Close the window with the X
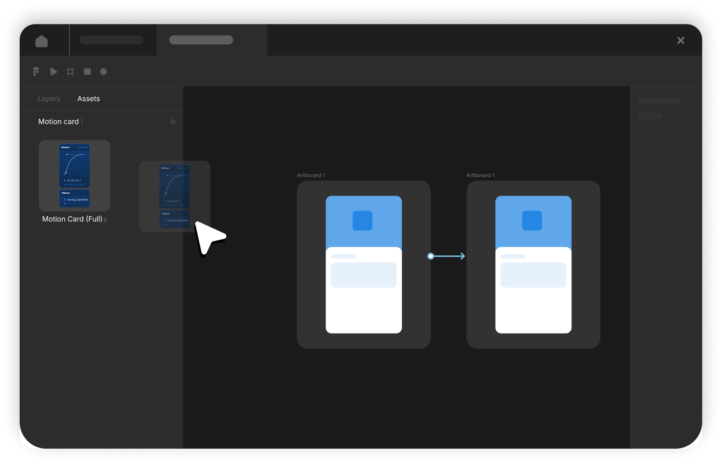 click(681, 40)
